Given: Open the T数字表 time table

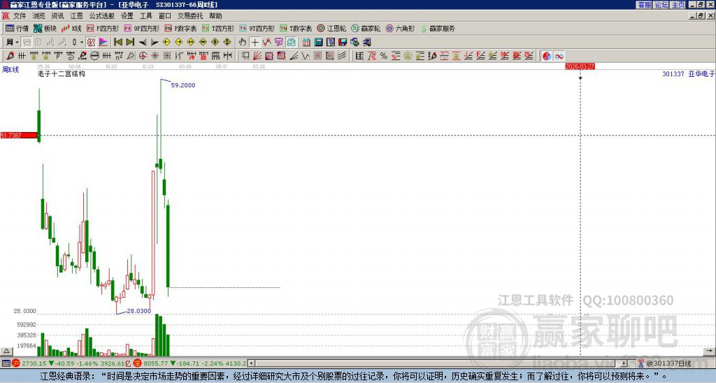Looking at the screenshot, I should [x=296, y=28].
